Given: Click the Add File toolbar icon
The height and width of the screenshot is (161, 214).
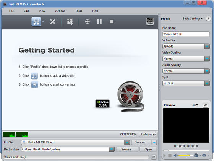Looking at the screenshot, I should tap(36, 22).
